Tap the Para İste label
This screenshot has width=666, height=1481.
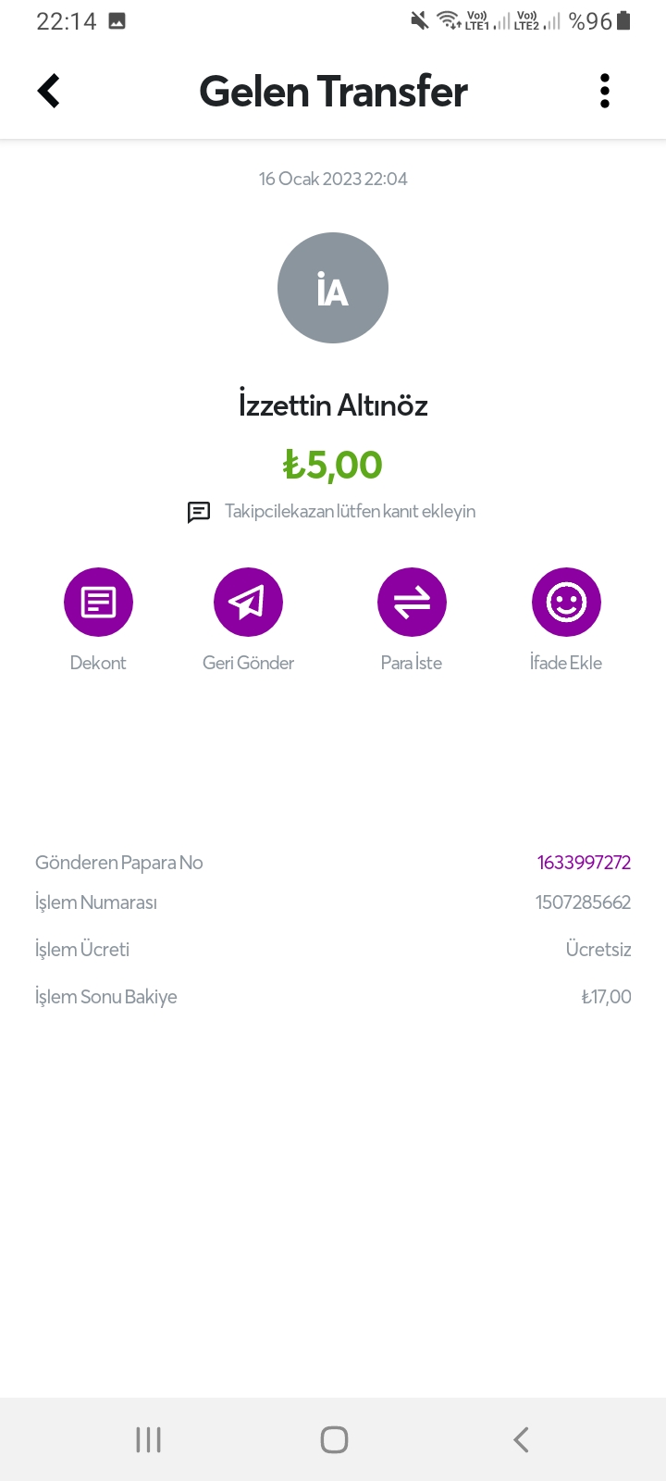point(412,663)
